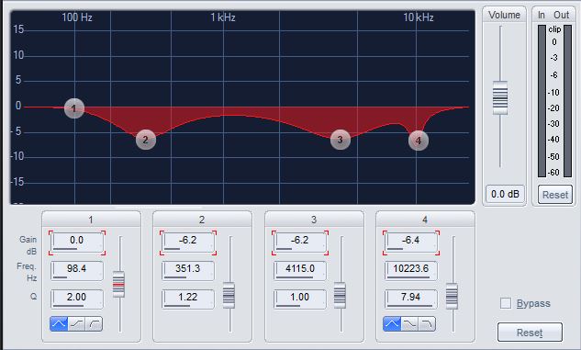Image resolution: width=581 pixels, height=350 pixels.
Task: Click the band 1 panel header
Action: (91, 220)
